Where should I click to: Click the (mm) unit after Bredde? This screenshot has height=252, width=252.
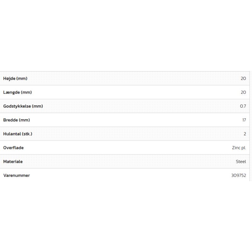coord(24,120)
